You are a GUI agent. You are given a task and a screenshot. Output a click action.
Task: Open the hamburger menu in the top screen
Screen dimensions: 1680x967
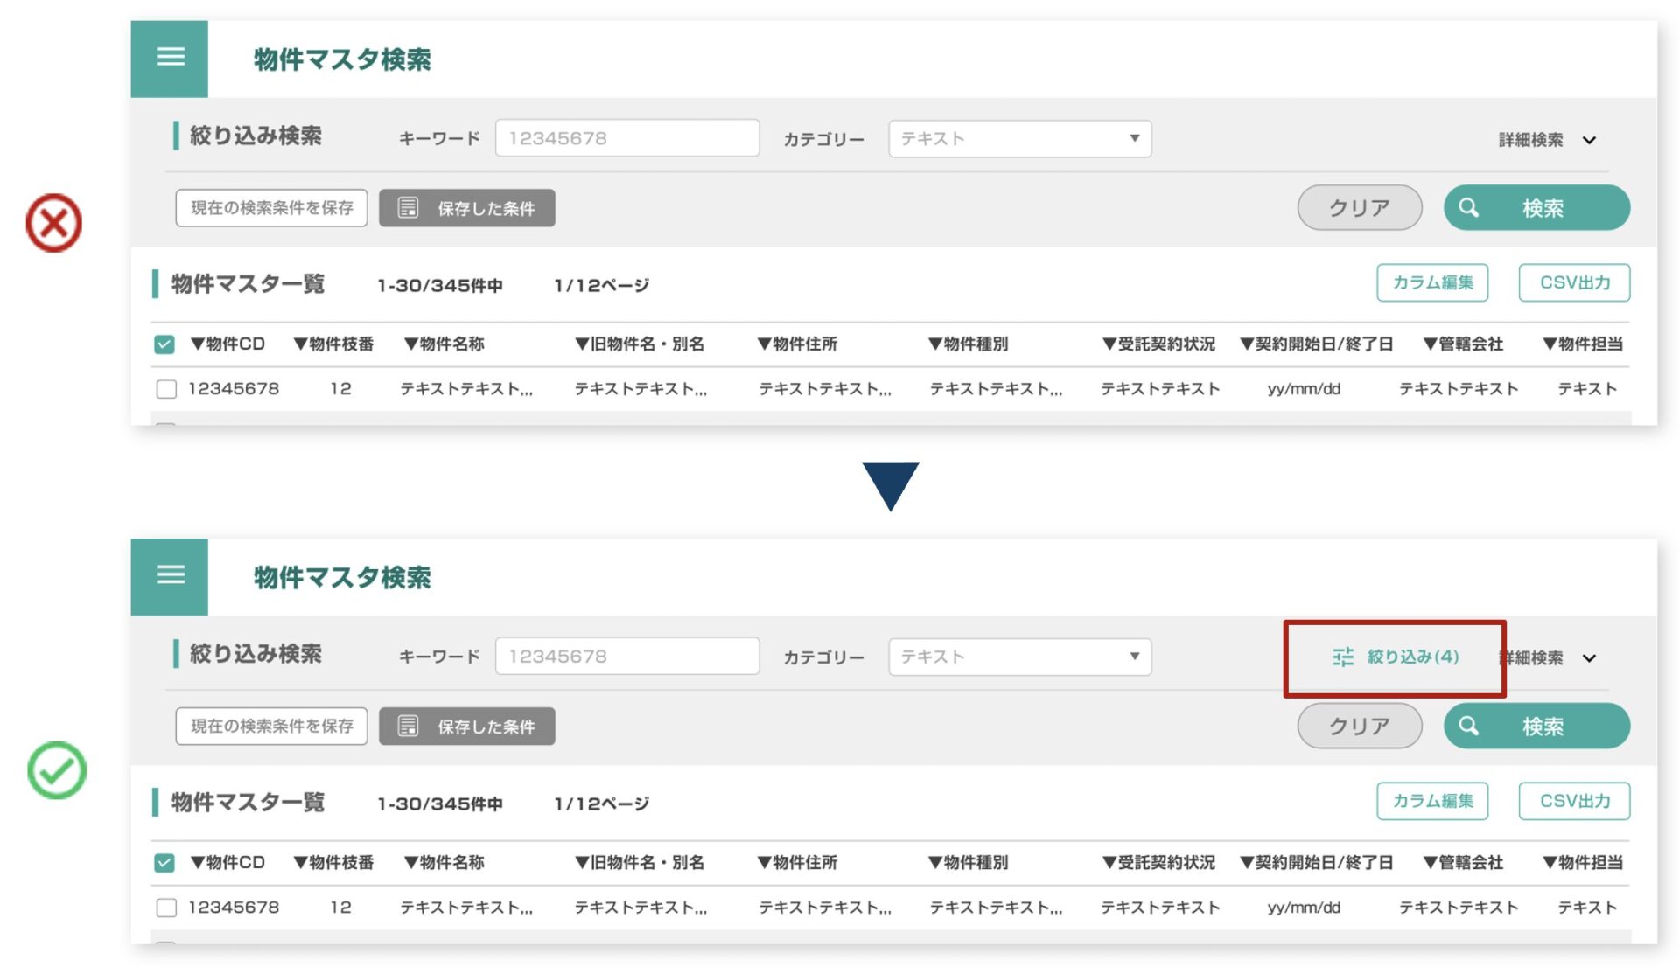click(170, 58)
